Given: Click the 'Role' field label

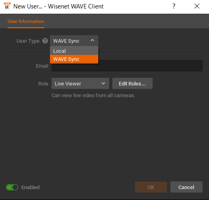Looking at the screenshot, I should tap(43, 84).
